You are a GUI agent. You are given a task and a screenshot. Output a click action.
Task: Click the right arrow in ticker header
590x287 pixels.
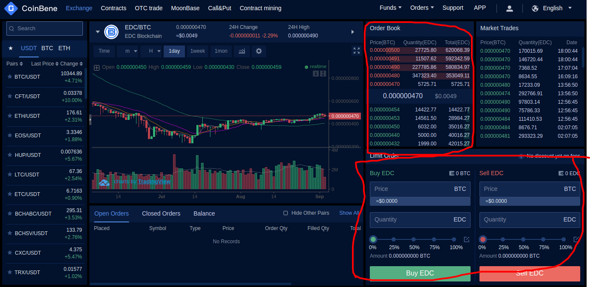coord(352,32)
